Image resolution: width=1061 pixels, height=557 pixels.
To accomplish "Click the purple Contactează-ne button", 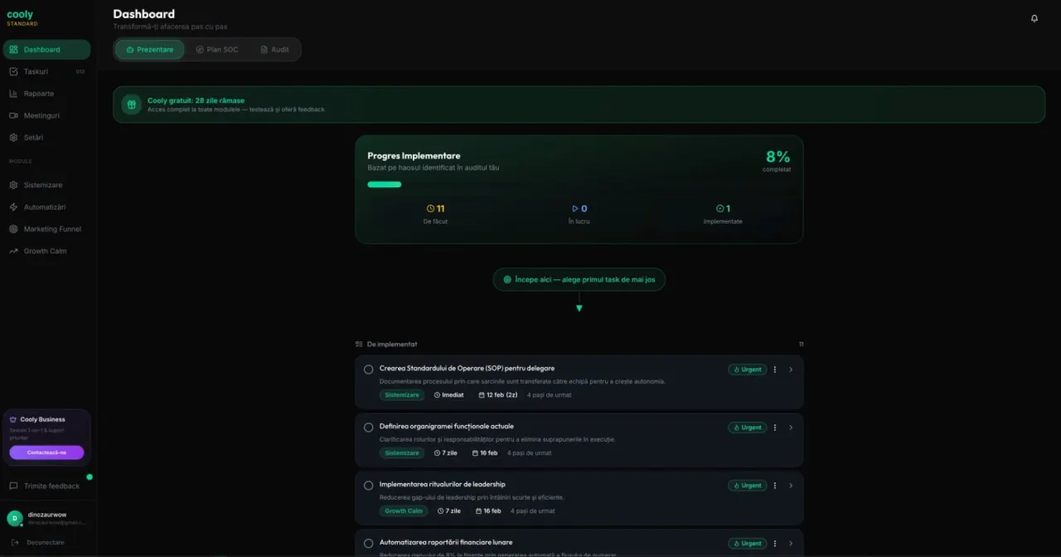I will (46, 453).
